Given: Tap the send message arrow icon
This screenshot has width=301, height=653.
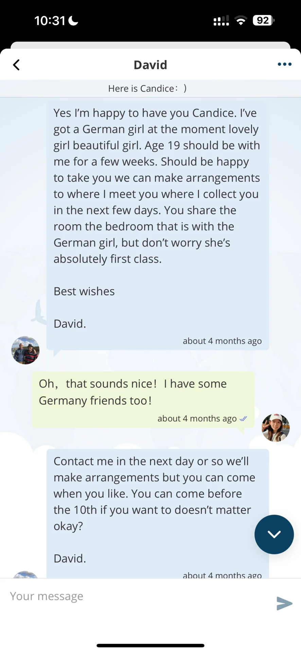Looking at the screenshot, I should (x=284, y=603).
